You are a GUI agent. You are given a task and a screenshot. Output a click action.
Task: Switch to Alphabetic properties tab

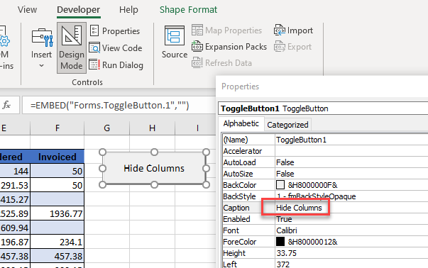[241, 123]
